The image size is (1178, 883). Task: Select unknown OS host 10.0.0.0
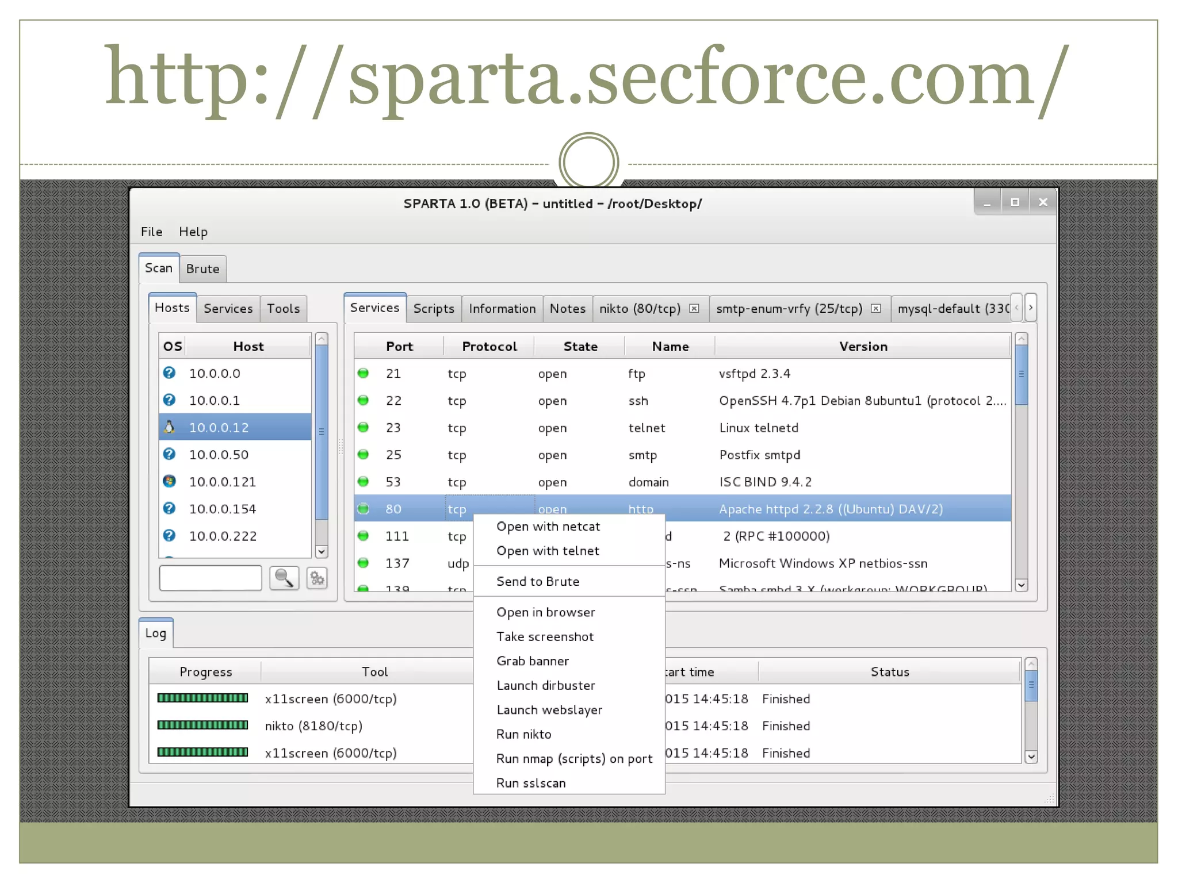215,374
